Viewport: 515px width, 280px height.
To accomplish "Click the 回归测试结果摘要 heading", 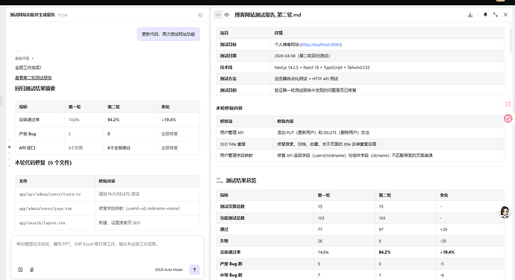I will 35,89.
